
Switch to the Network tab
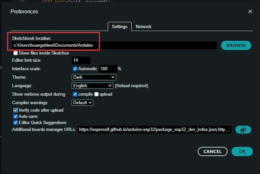click(143, 26)
